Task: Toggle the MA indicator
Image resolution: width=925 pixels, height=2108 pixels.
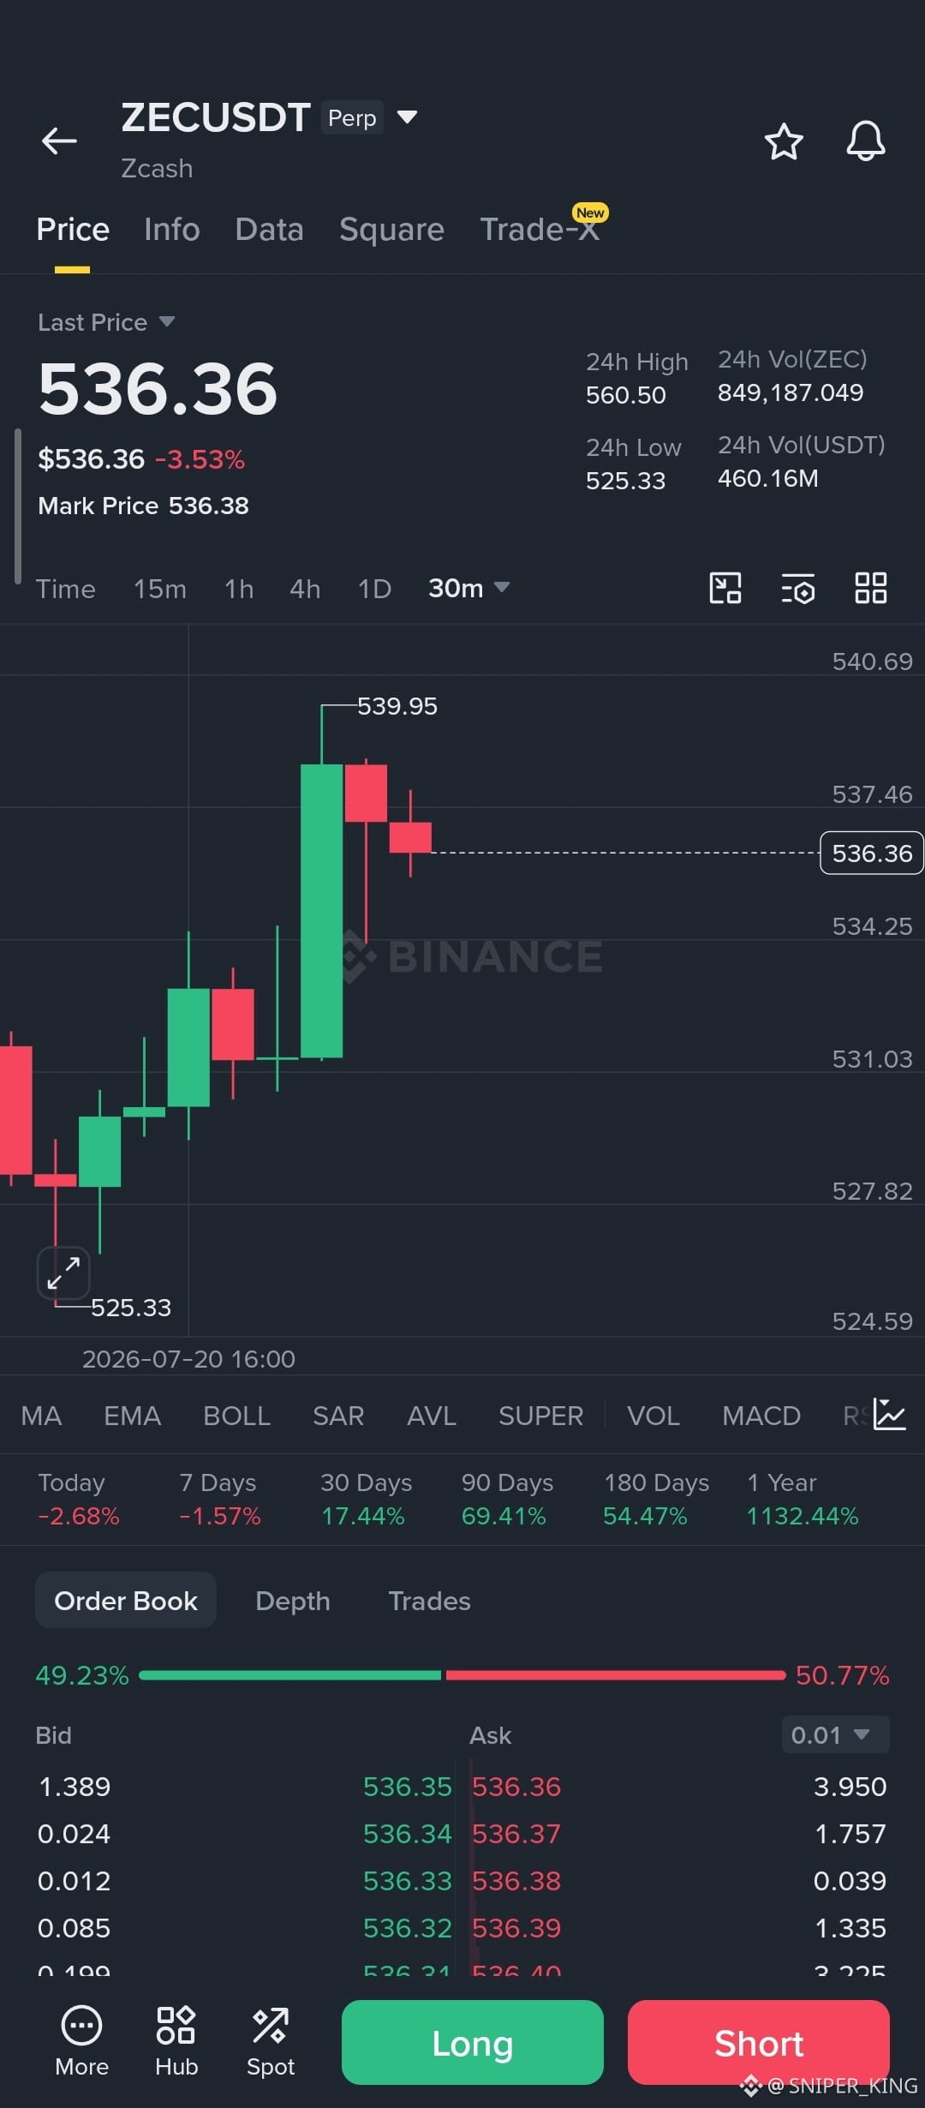Action: pyautogui.click(x=41, y=1416)
